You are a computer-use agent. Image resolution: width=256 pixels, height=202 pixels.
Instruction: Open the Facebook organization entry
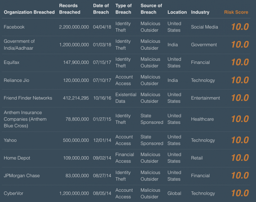(x=14, y=27)
